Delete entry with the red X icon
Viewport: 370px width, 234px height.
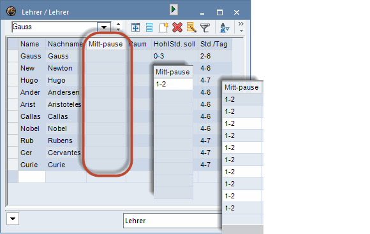(x=177, y=27)
